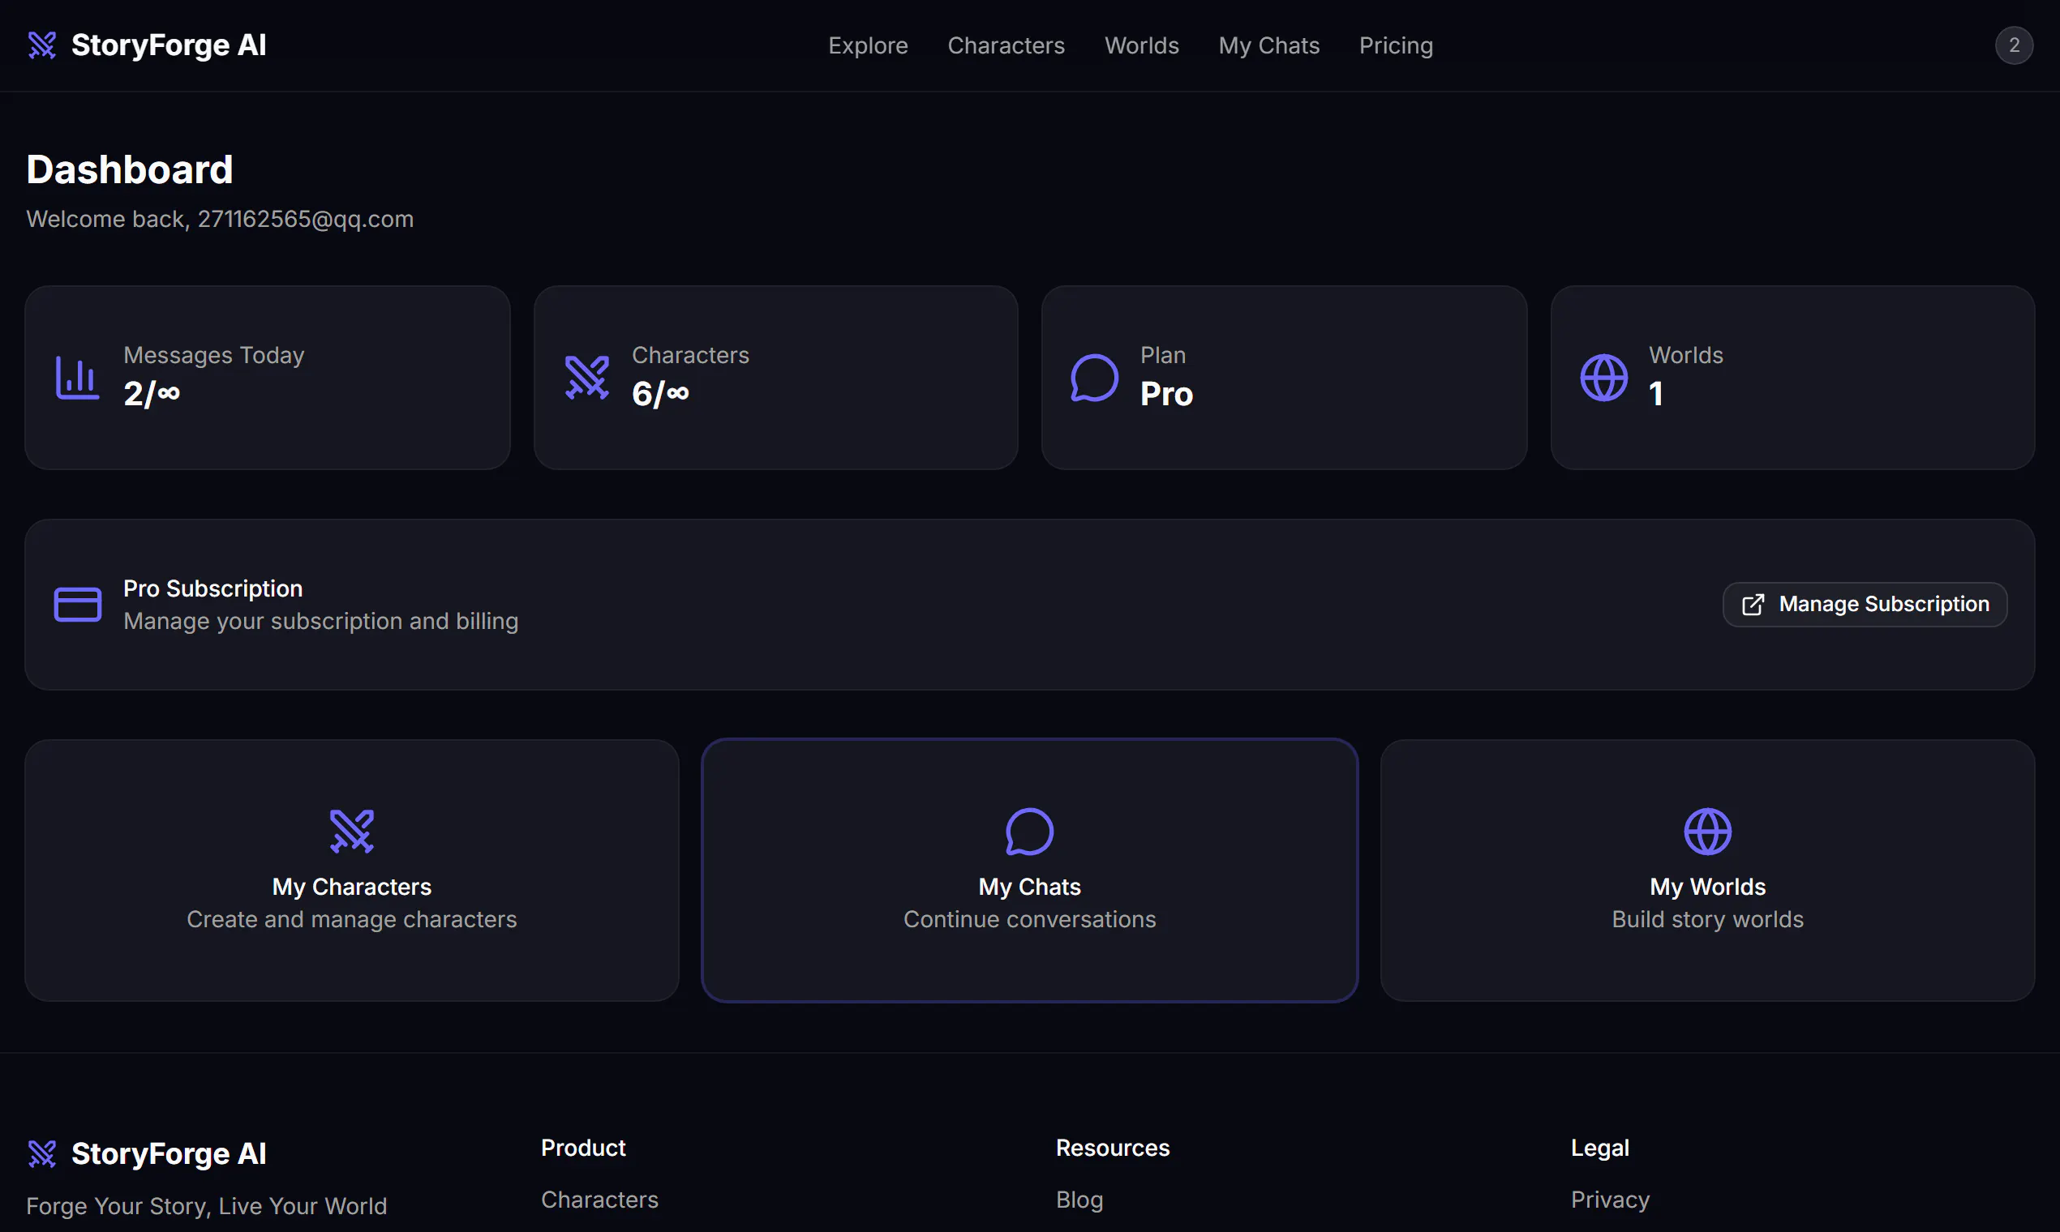
Task: Click the 'Continue conversations' description
Action: pos(1029,918)
